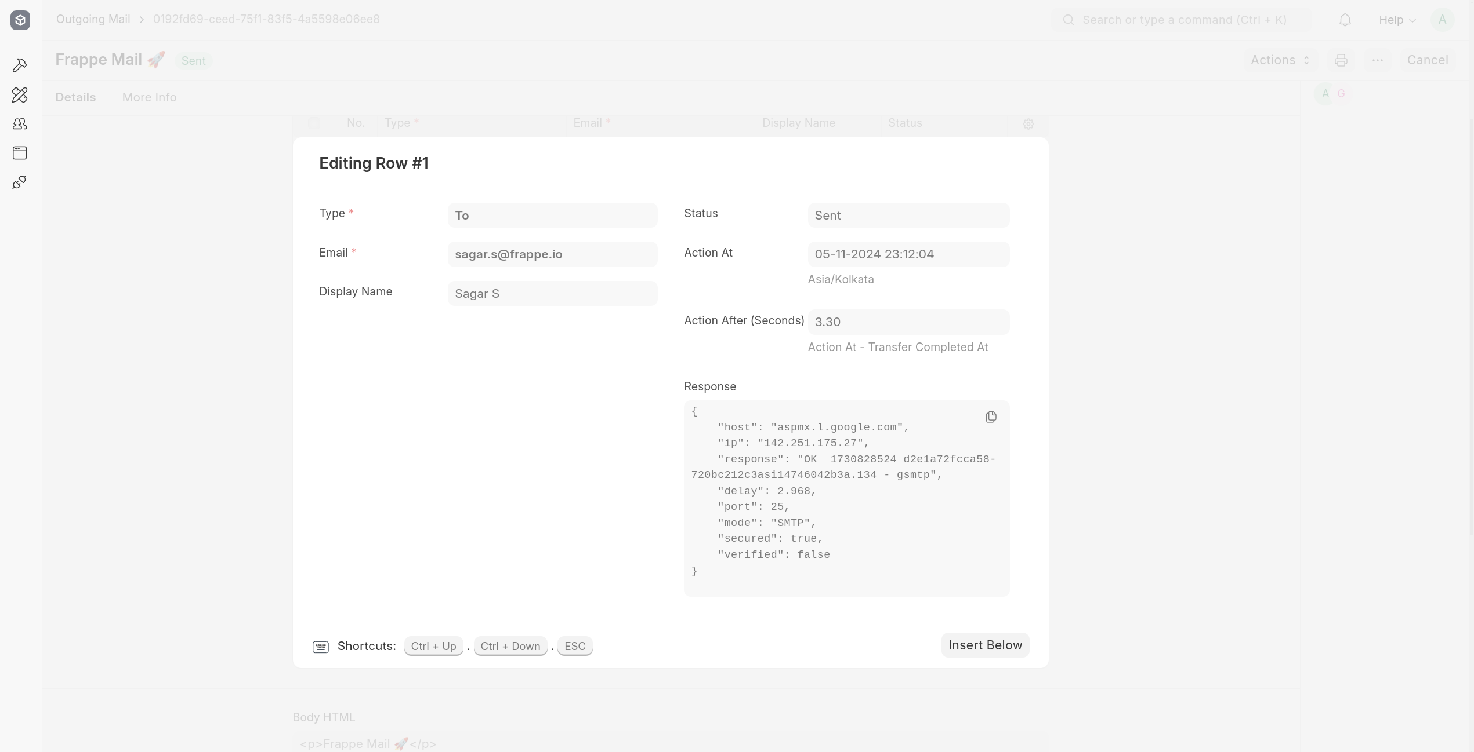Click the Display Name field Sagar S
This screenshot has width=1474, height=752.
click(x=552, y=294)
